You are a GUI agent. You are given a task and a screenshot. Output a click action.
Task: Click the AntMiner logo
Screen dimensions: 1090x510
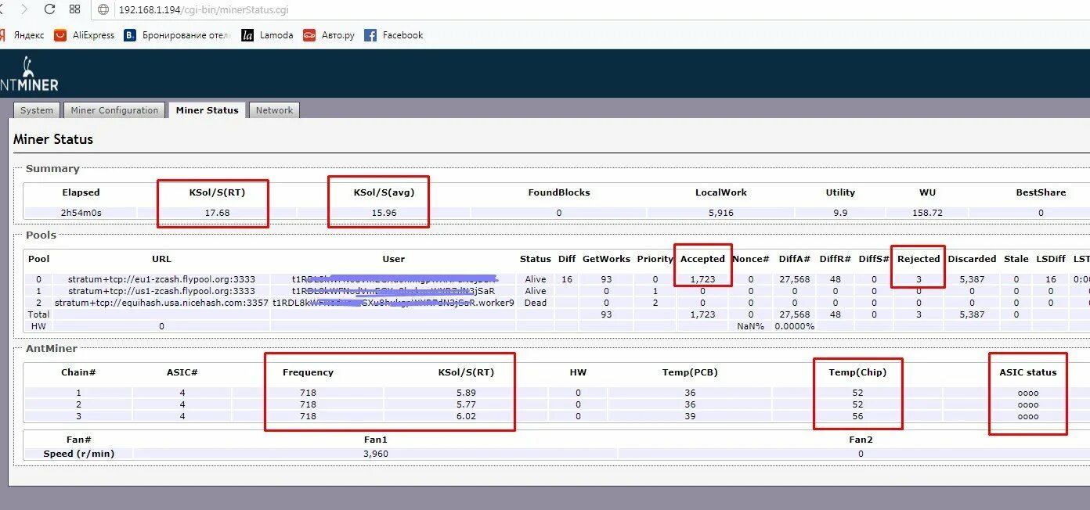[x=29, y=74]
